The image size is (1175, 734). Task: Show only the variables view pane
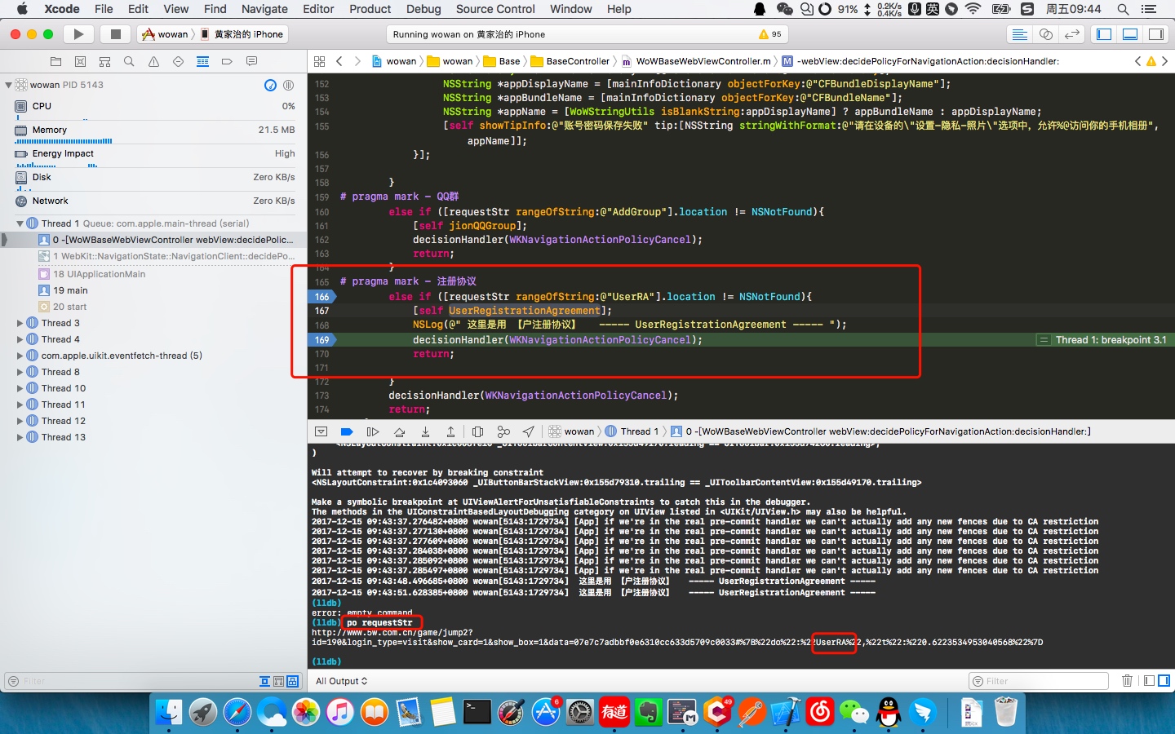[x=1149, y=680]
